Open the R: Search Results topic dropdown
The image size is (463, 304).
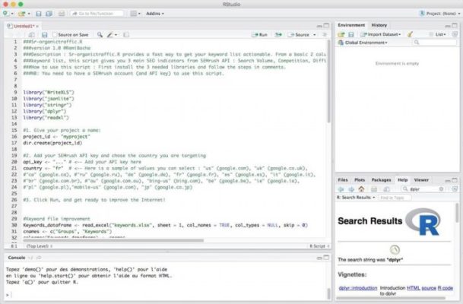[356, 198]
